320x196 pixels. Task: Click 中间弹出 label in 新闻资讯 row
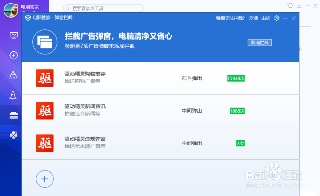[x=192, y=111]
